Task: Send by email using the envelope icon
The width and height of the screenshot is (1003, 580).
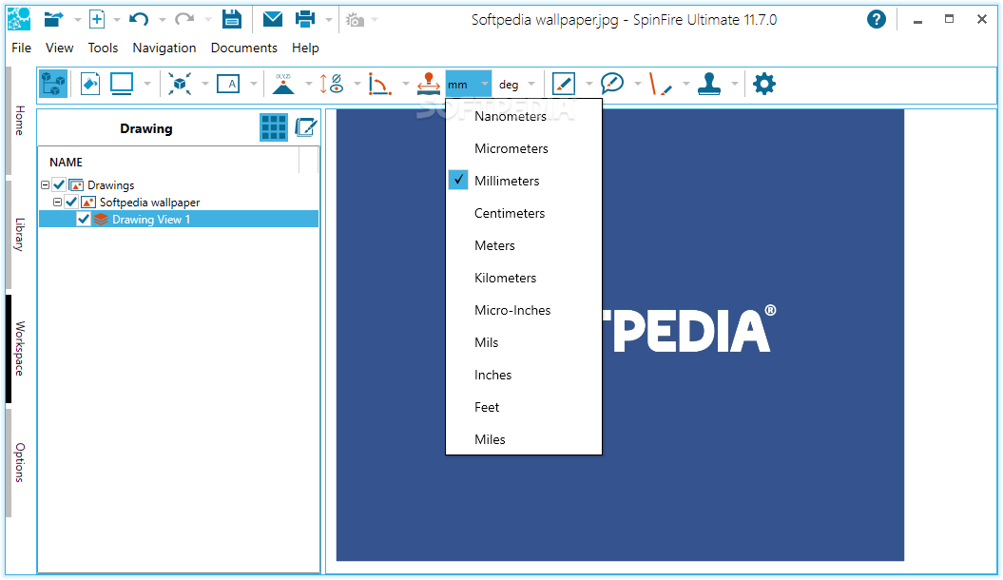Action: [273, 19]
